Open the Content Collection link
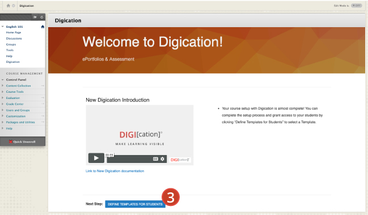The width and height of the screenshot is (368, 215). click(18, 86)
